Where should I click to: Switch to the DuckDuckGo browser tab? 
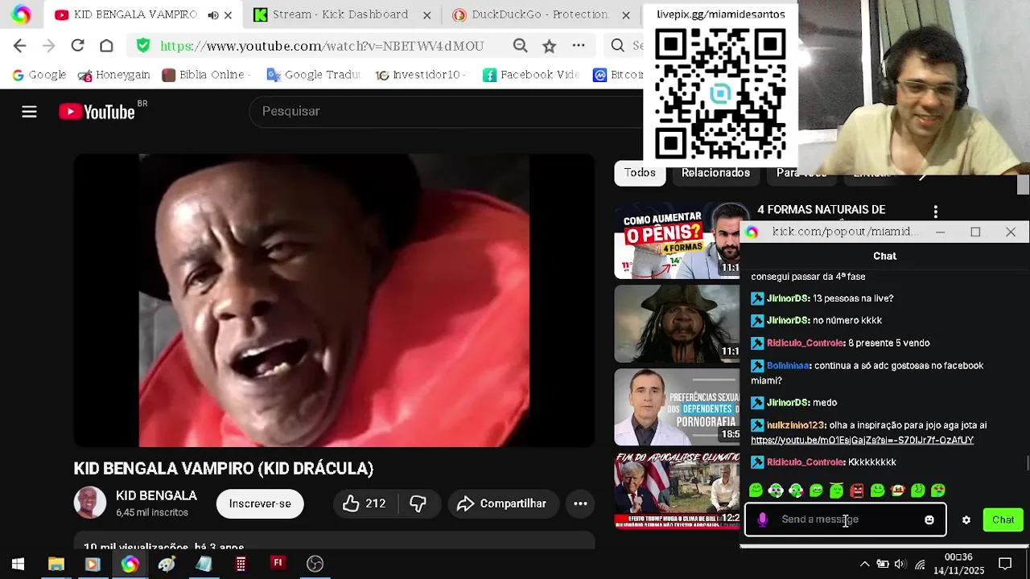click(x=539, y=14)
